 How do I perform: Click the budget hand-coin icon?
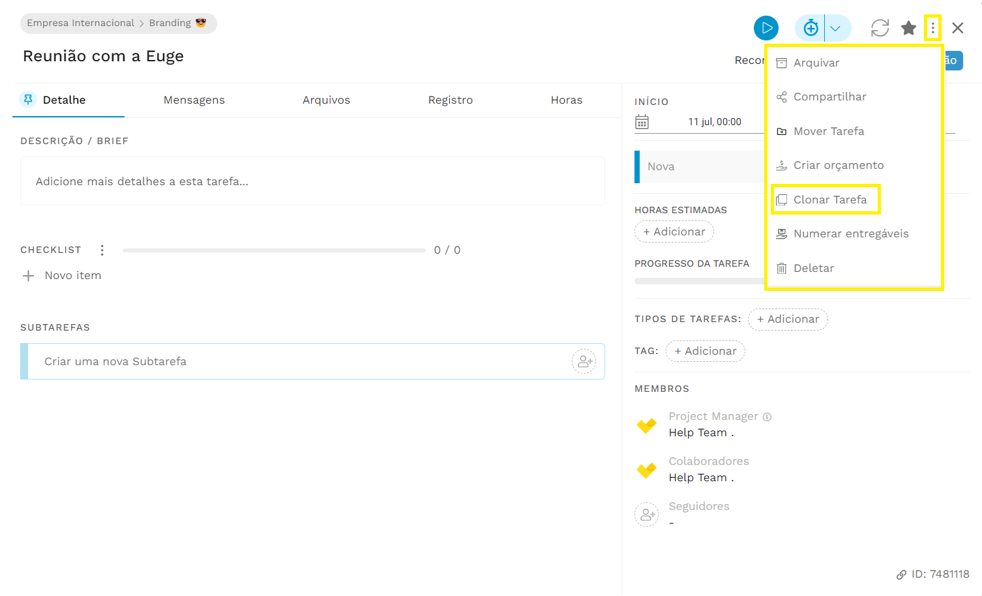[x=781, y=165]
